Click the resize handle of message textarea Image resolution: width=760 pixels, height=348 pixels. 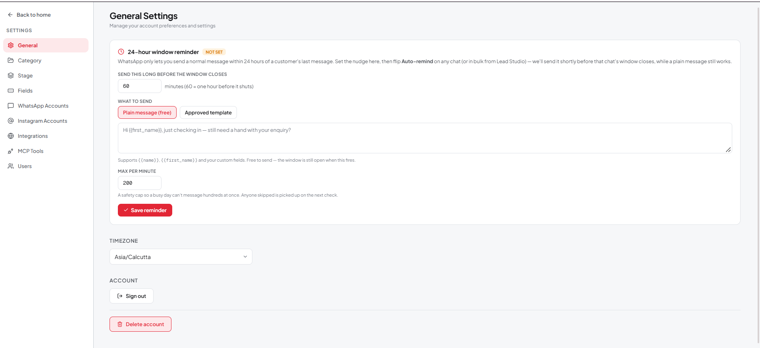[x=728, y=150]
